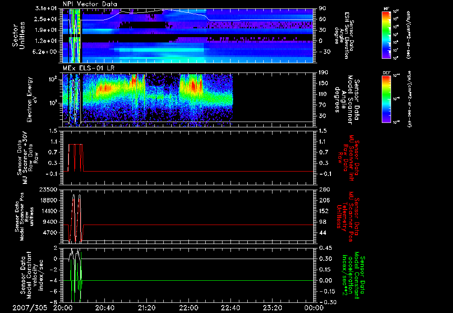Click the 44 telemetry axis value
The height and width of the screenshot is (313, 453).
tap(322, 233)
